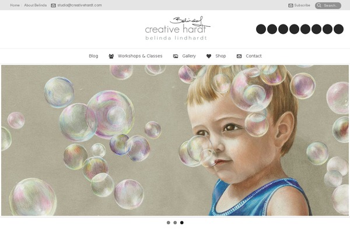This screenshot has height=233, width=350.
Task: Click the creative hardt logo
Action: pyautogui.click(x=177, y=28)
